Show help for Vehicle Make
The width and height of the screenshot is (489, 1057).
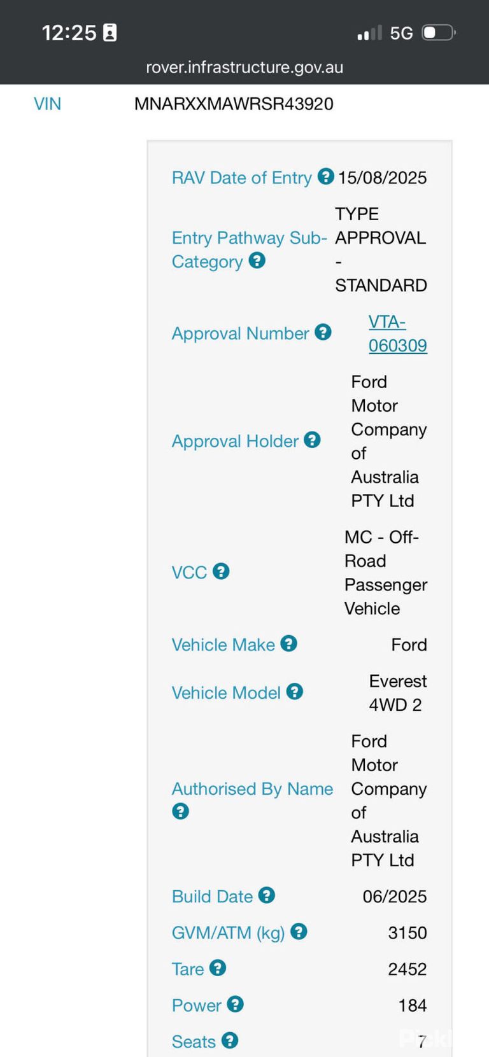tap(288, 644)
